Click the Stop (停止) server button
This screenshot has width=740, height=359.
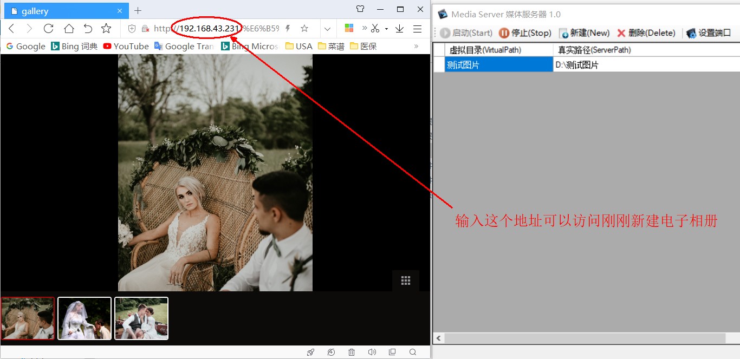[525, 33]
